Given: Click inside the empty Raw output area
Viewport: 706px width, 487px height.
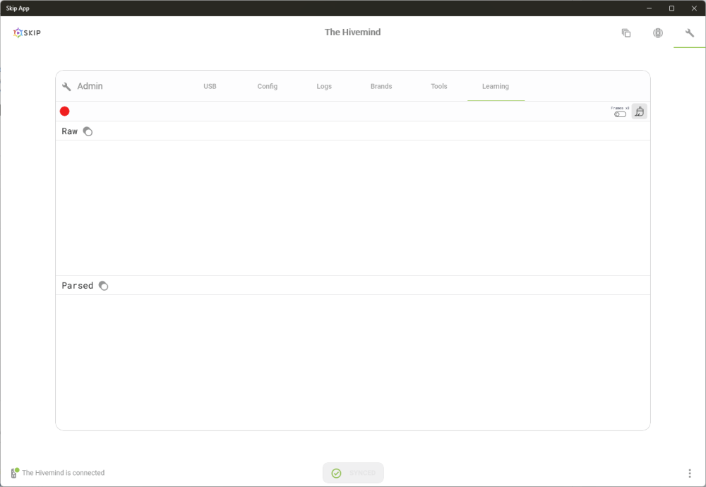Looking at the screenshot, I should pos(353,208).
